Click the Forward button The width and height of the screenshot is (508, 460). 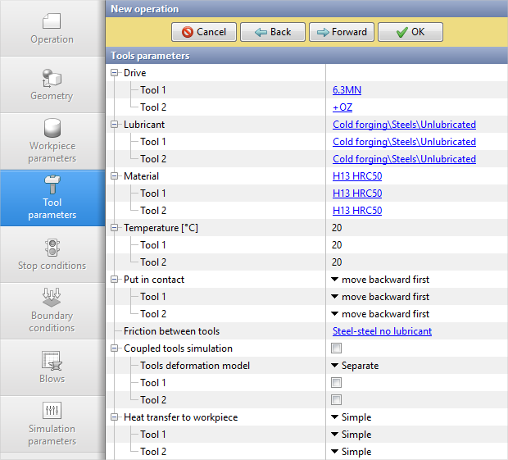(342, 32)
